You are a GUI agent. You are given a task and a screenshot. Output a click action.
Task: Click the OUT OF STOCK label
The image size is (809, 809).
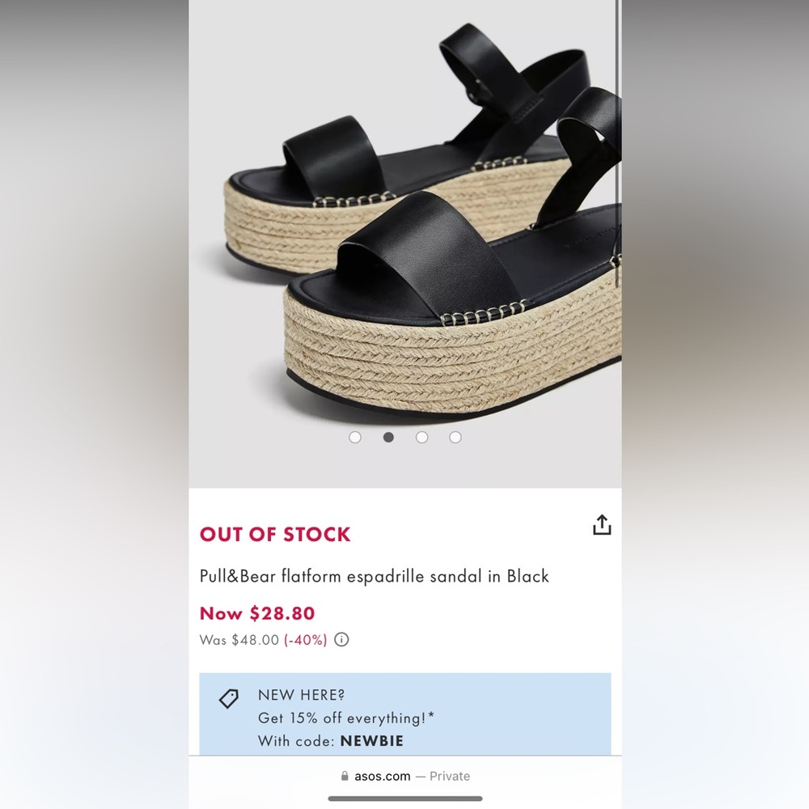275,534
